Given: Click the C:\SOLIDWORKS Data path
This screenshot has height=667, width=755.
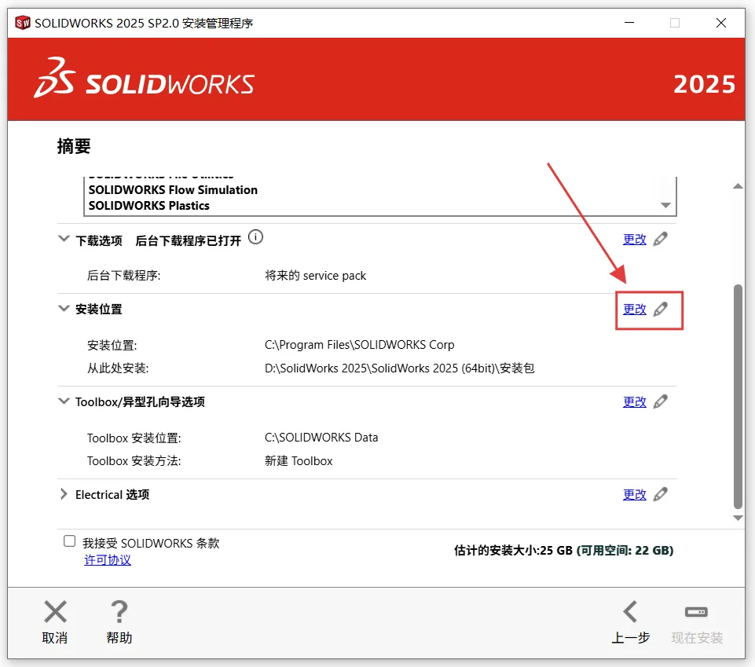Looking at the screenshot, I should pyautogui.click(x=321, y=438).
